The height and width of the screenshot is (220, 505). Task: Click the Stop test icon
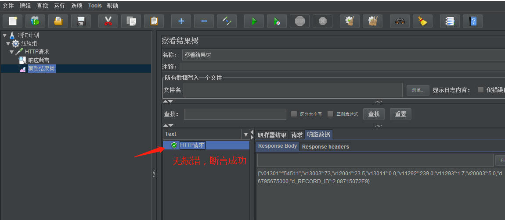(x=300, y=21)
